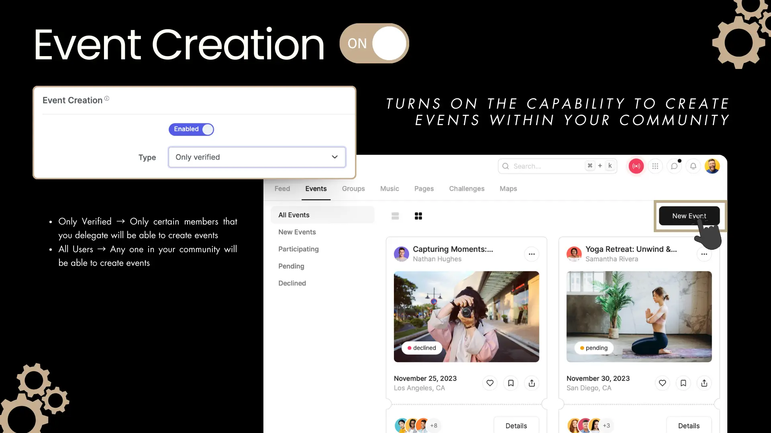Click the Search input field
The height and width of the screenshot is (433, 771).
coord(557,166)
